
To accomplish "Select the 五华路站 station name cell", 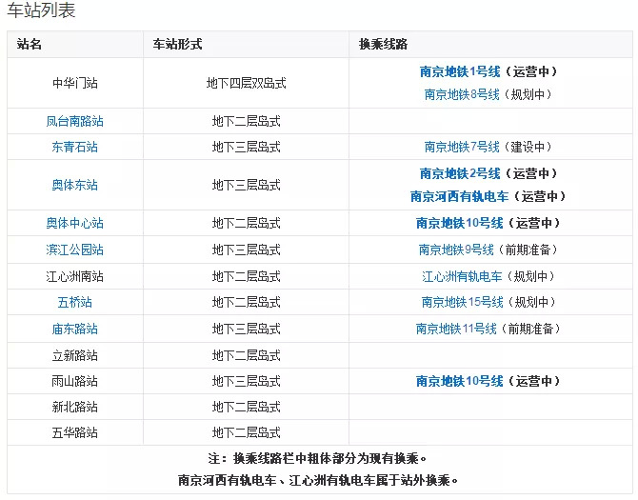I will [75, 432].
